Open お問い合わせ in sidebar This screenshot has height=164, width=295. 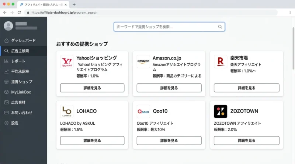(24, 113)
